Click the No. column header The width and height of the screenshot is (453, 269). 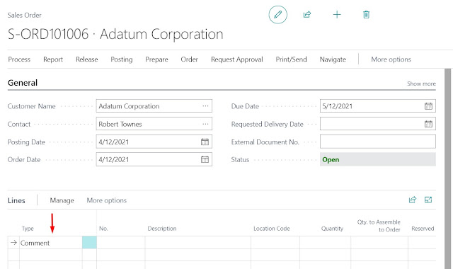tap(103, 229)
